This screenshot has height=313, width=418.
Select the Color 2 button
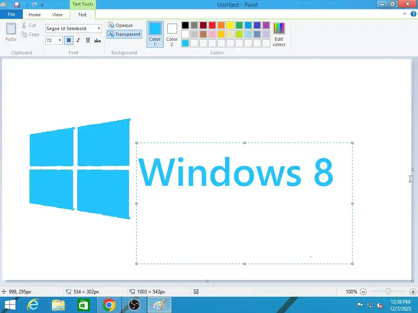pos(172,34)
